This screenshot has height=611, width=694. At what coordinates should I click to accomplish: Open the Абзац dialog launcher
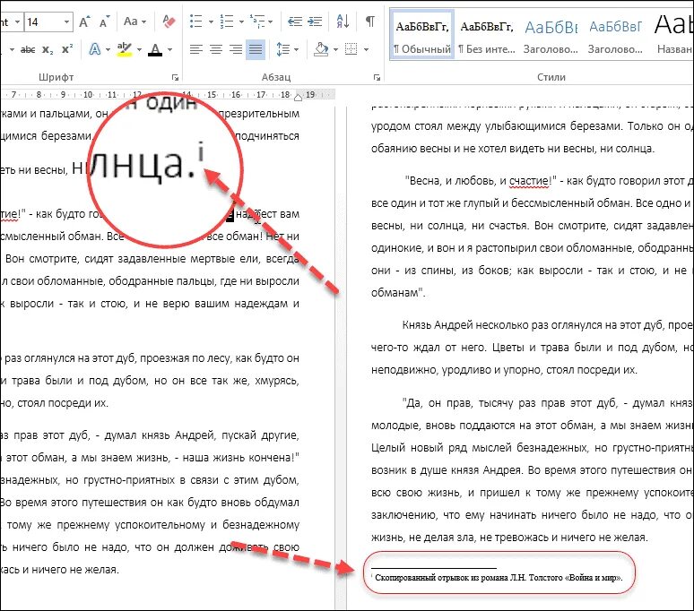click(x=377, y=77)
